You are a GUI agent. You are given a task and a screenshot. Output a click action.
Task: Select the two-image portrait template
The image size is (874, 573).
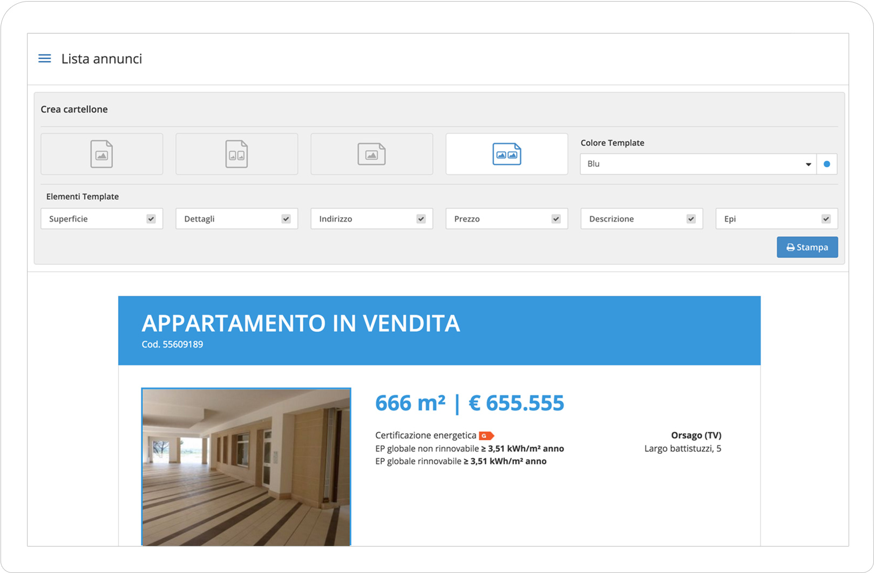point(236,154)
